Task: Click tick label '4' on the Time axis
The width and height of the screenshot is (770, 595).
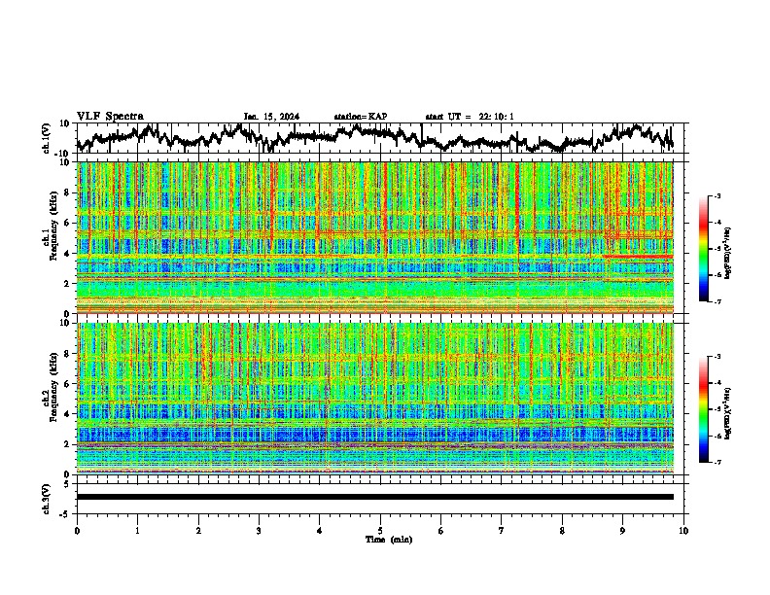Action: [319, 531]
